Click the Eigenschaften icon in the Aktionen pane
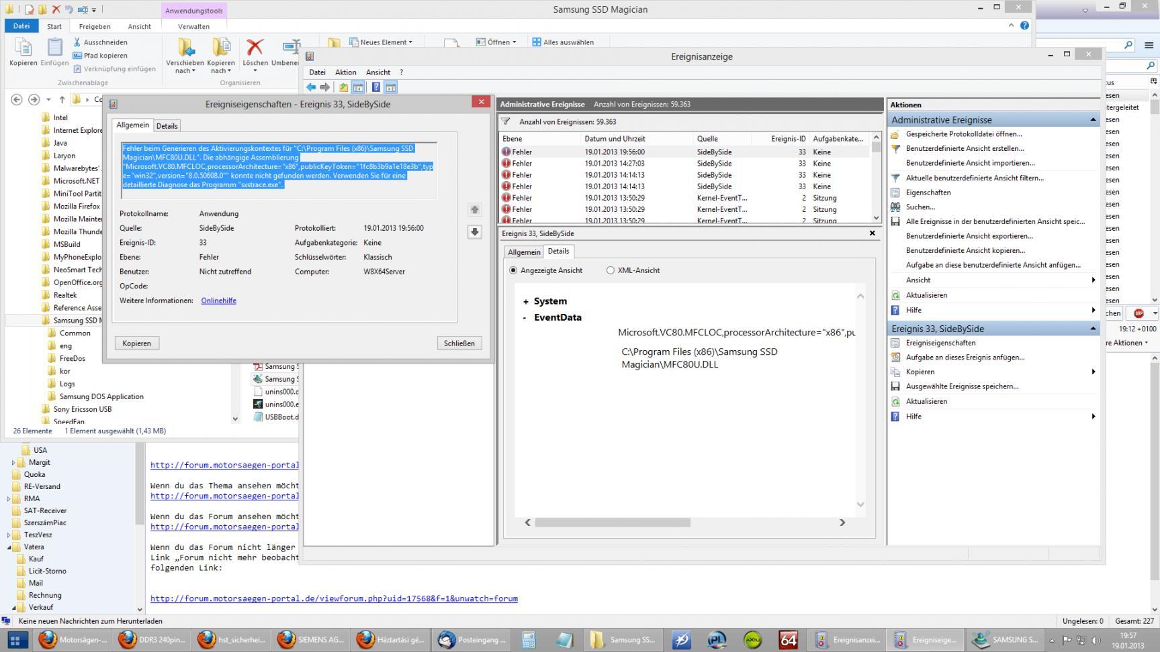The image size is (1160, 652). 895,193
